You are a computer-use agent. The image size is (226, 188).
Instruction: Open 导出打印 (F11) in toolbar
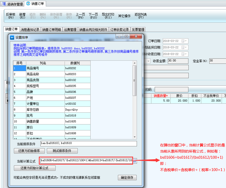pos(108,16)
